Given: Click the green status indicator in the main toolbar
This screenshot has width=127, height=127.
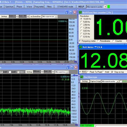Looking at the screenshot, I should click(109, 7).
